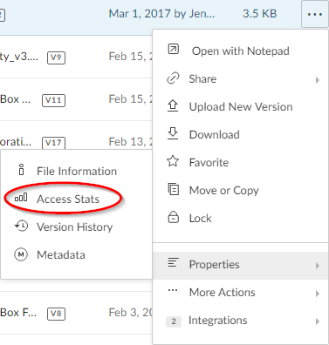This screenshot has width=329, height=345.
Task: Click the Share link chain icon
Action: click(x=173, y=78)
